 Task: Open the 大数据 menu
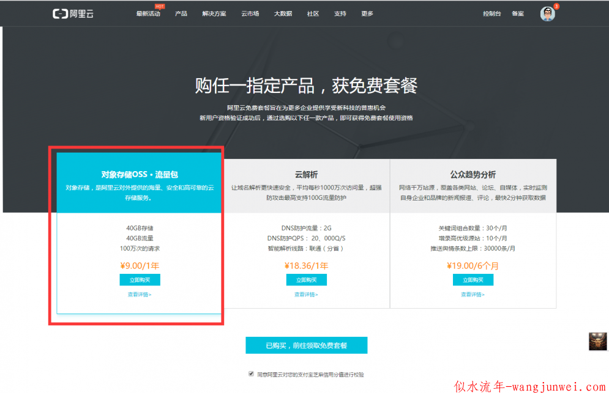click(283, 13)
